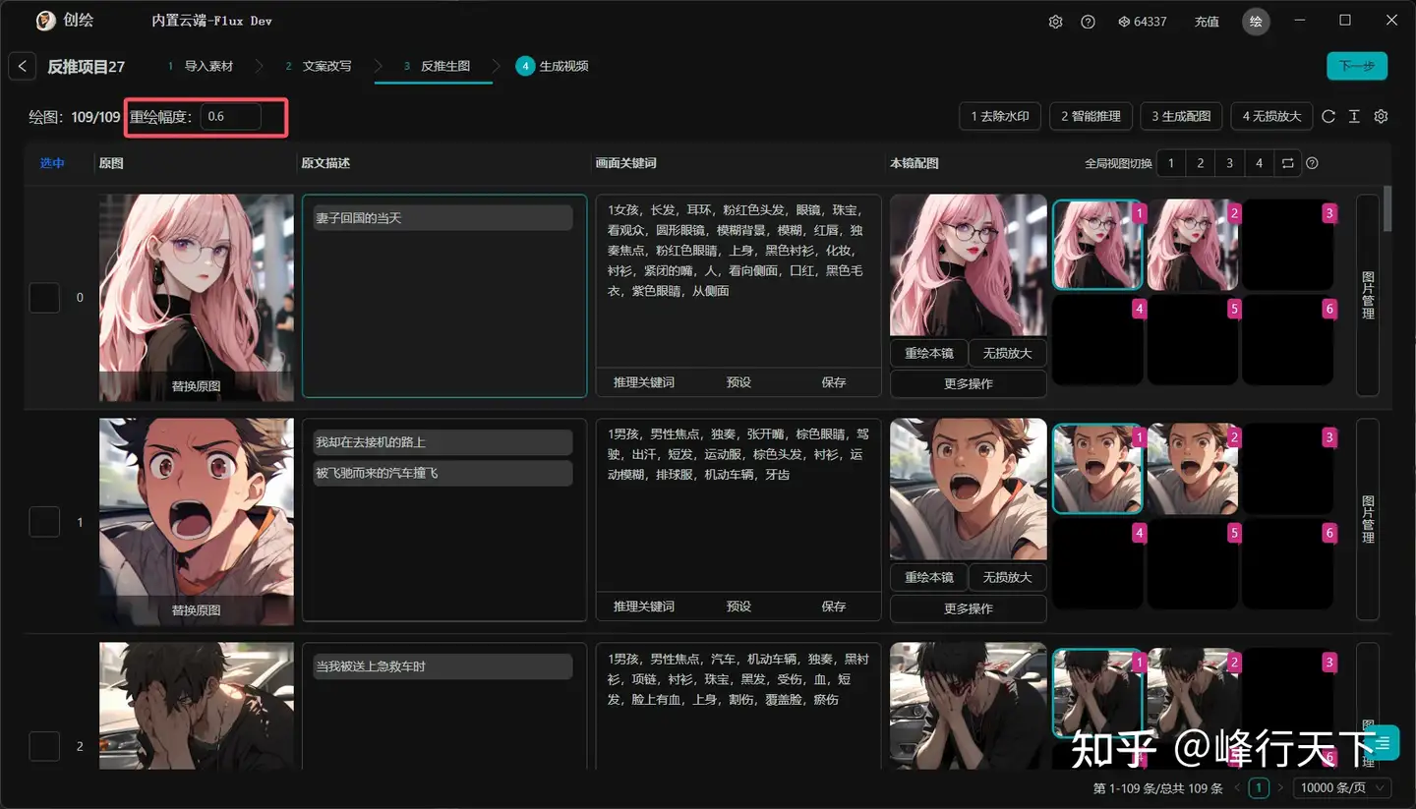Viewport: 1416px width, 809px height.
Task: Select image slot 1 in row 0
Action: [x=1097, y=245]
